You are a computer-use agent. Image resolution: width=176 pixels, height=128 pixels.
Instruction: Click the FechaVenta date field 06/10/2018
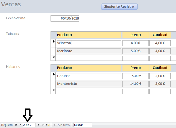tap(65, 18)
